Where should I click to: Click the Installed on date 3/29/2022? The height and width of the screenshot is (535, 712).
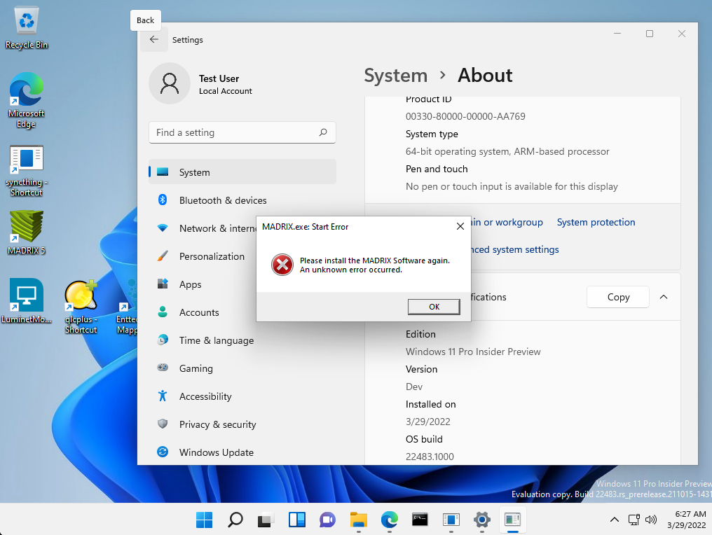[427, 422]
